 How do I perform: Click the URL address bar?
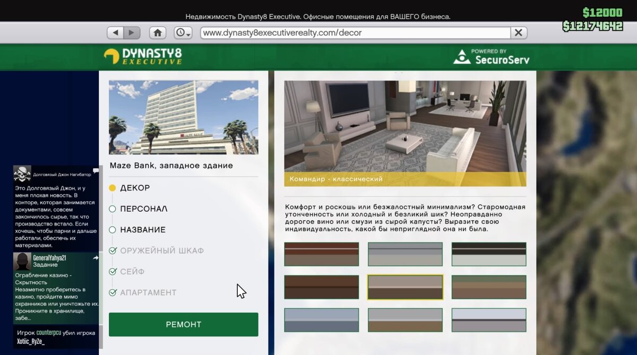click(356, 33)
